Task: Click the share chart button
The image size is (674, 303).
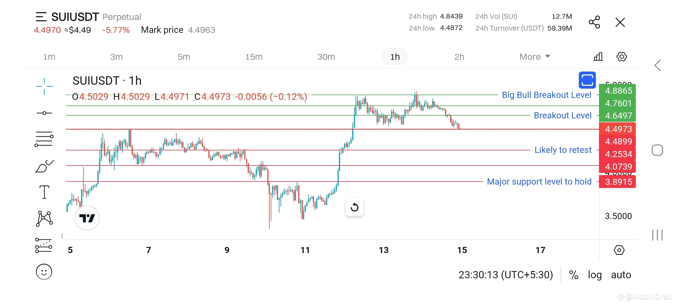Action: tap(594, 22)
